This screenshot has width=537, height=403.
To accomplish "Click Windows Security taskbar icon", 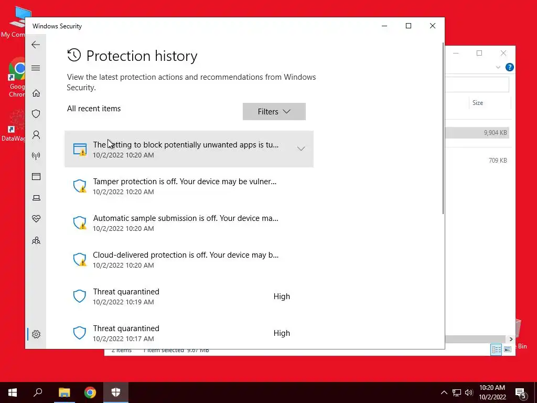I will tap(116, 393).
